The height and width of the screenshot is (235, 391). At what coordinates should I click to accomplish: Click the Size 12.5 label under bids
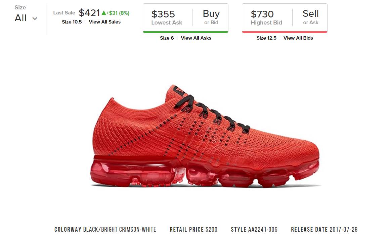tap(267, 38)
